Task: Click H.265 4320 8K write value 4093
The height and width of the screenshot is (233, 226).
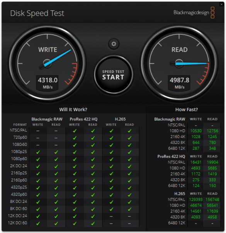Action: click(196, 217)
